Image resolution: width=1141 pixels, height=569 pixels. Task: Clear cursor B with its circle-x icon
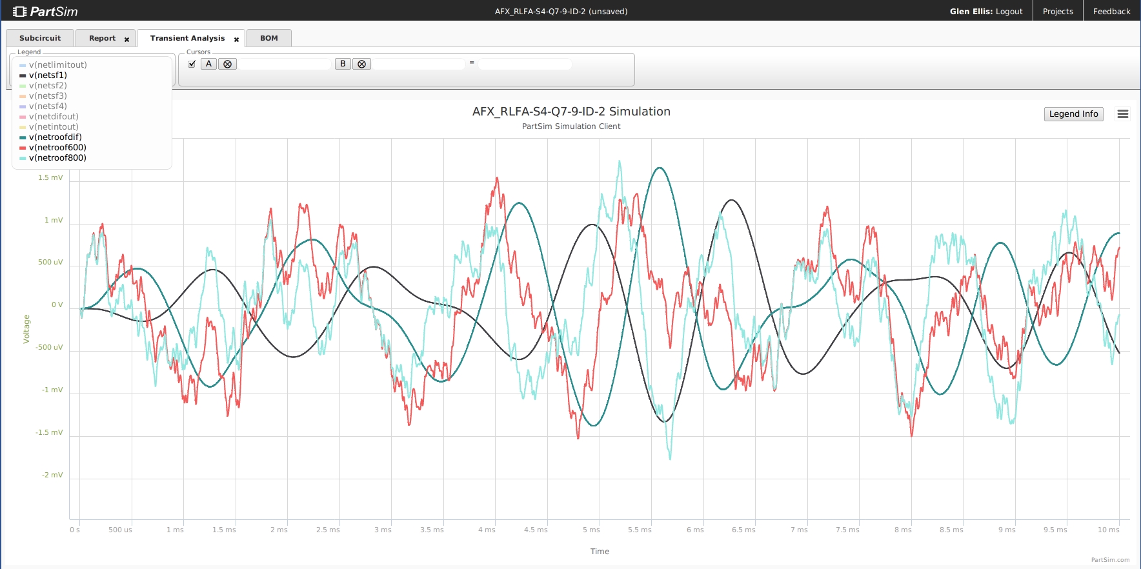click(x=361, y=64)
